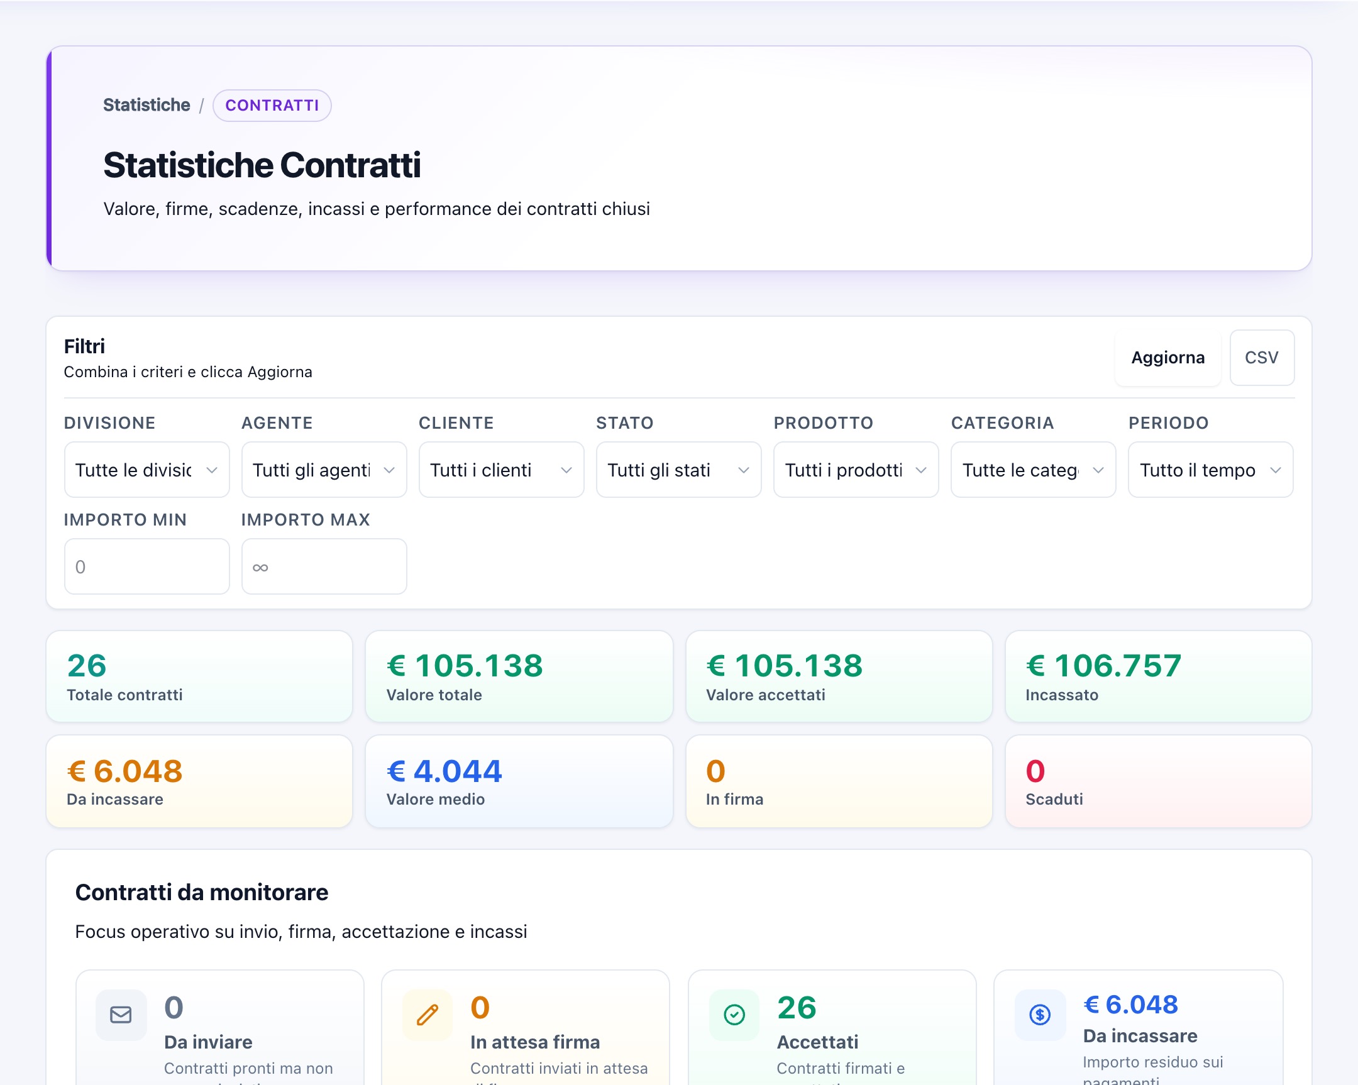Focus the Importo Max input field
Viewport: 1358px width, 1085px height.
point(324,567)
